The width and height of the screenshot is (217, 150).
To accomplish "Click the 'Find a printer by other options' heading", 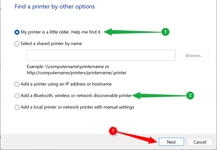I will click(x=55, y=6).
